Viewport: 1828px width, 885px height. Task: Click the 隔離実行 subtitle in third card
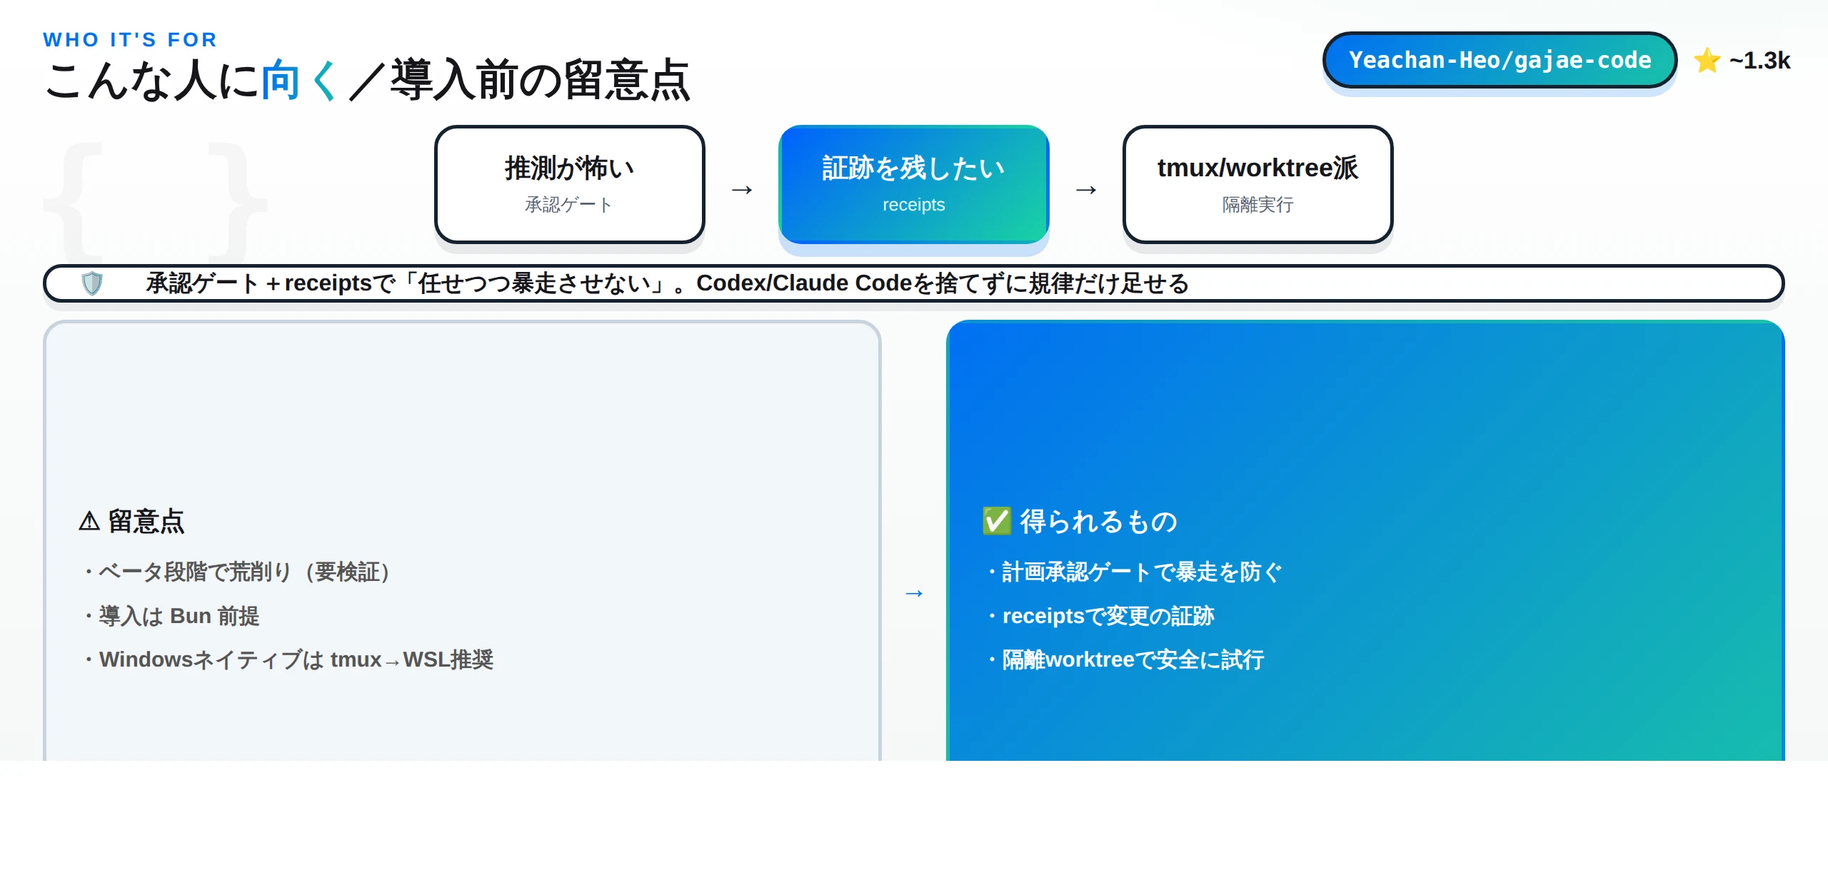click(1257, 205)
